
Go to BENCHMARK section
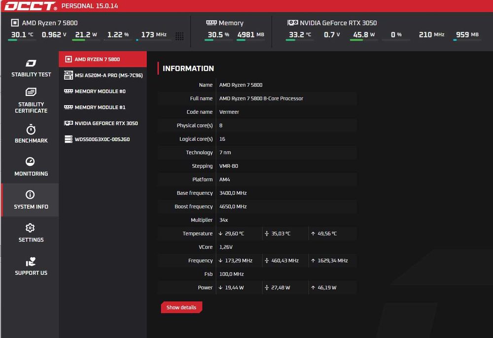pos(30,133)
